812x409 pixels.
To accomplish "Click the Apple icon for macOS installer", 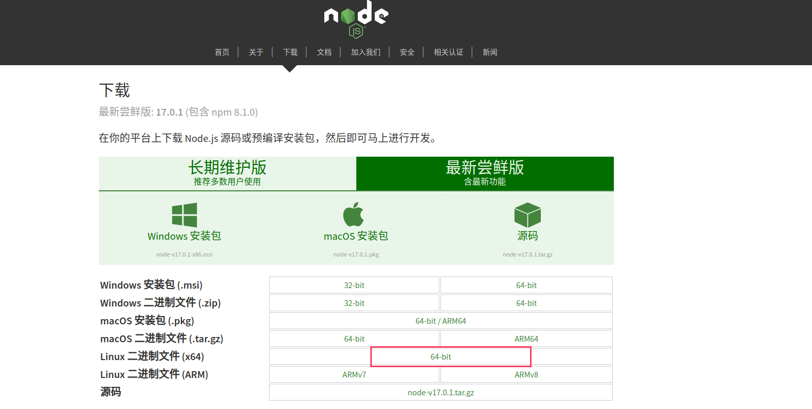I will (355, 213).
